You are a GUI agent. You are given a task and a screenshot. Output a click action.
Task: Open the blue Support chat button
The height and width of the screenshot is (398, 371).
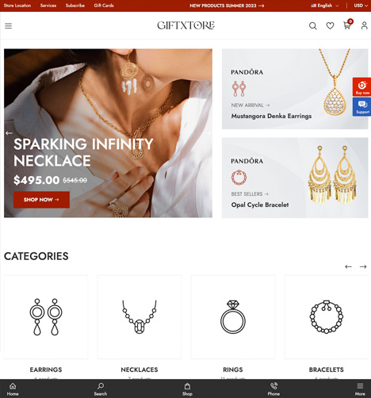coord(361,107)
